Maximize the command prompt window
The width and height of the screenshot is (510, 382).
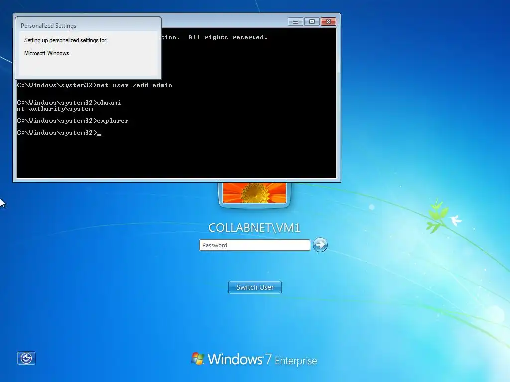(312, 22)
